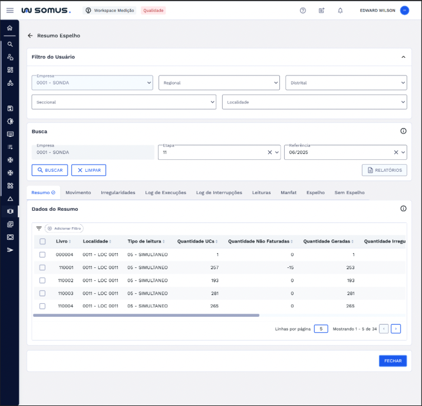Open the notifications bell

340,11
